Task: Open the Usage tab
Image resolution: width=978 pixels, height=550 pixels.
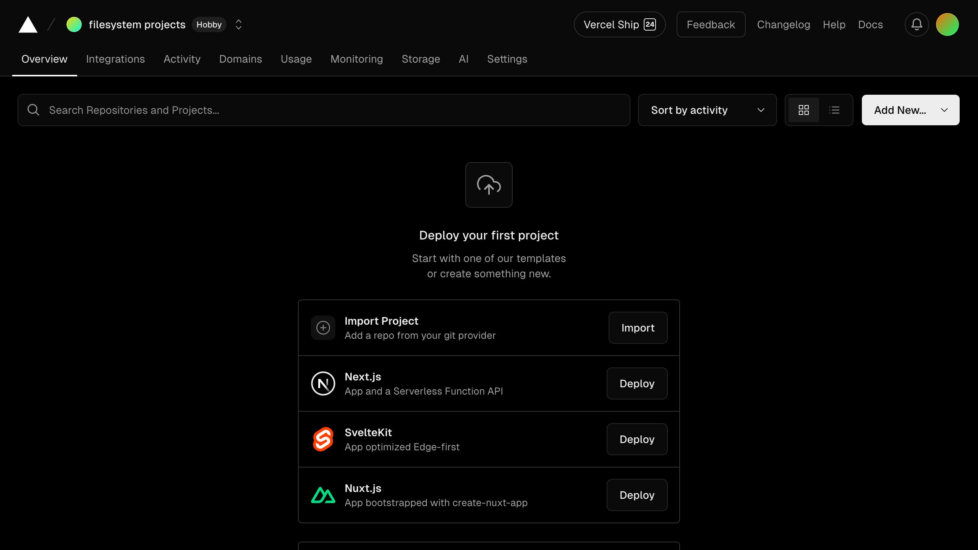Action: click(x=296, y=59)
